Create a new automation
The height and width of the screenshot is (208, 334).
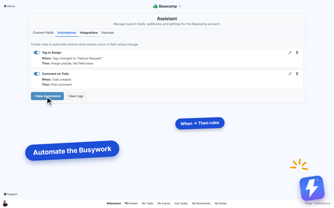point(47,96)
